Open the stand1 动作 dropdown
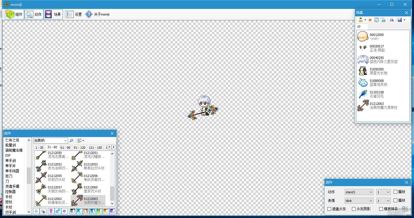The height and width of the screenshot is (218, 414). (359, 192)
